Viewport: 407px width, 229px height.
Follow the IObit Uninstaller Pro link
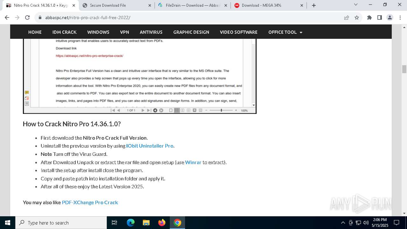coord(150,146)
